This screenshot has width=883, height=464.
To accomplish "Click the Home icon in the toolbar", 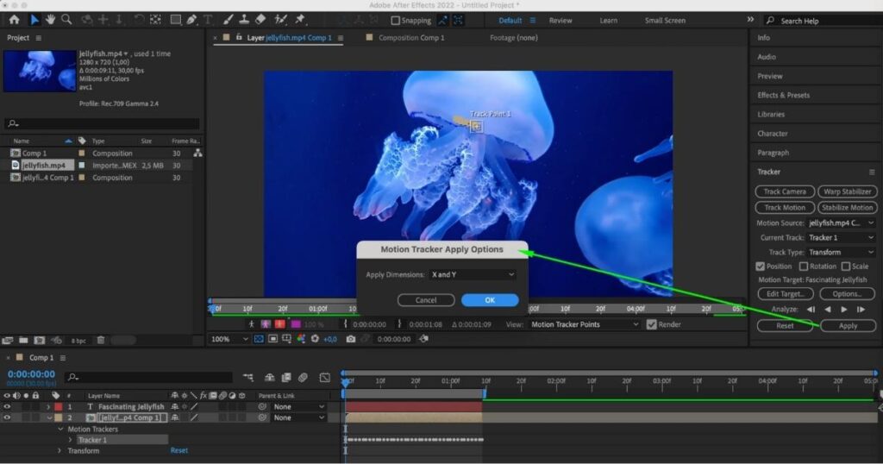I will (x=14, y=20).
